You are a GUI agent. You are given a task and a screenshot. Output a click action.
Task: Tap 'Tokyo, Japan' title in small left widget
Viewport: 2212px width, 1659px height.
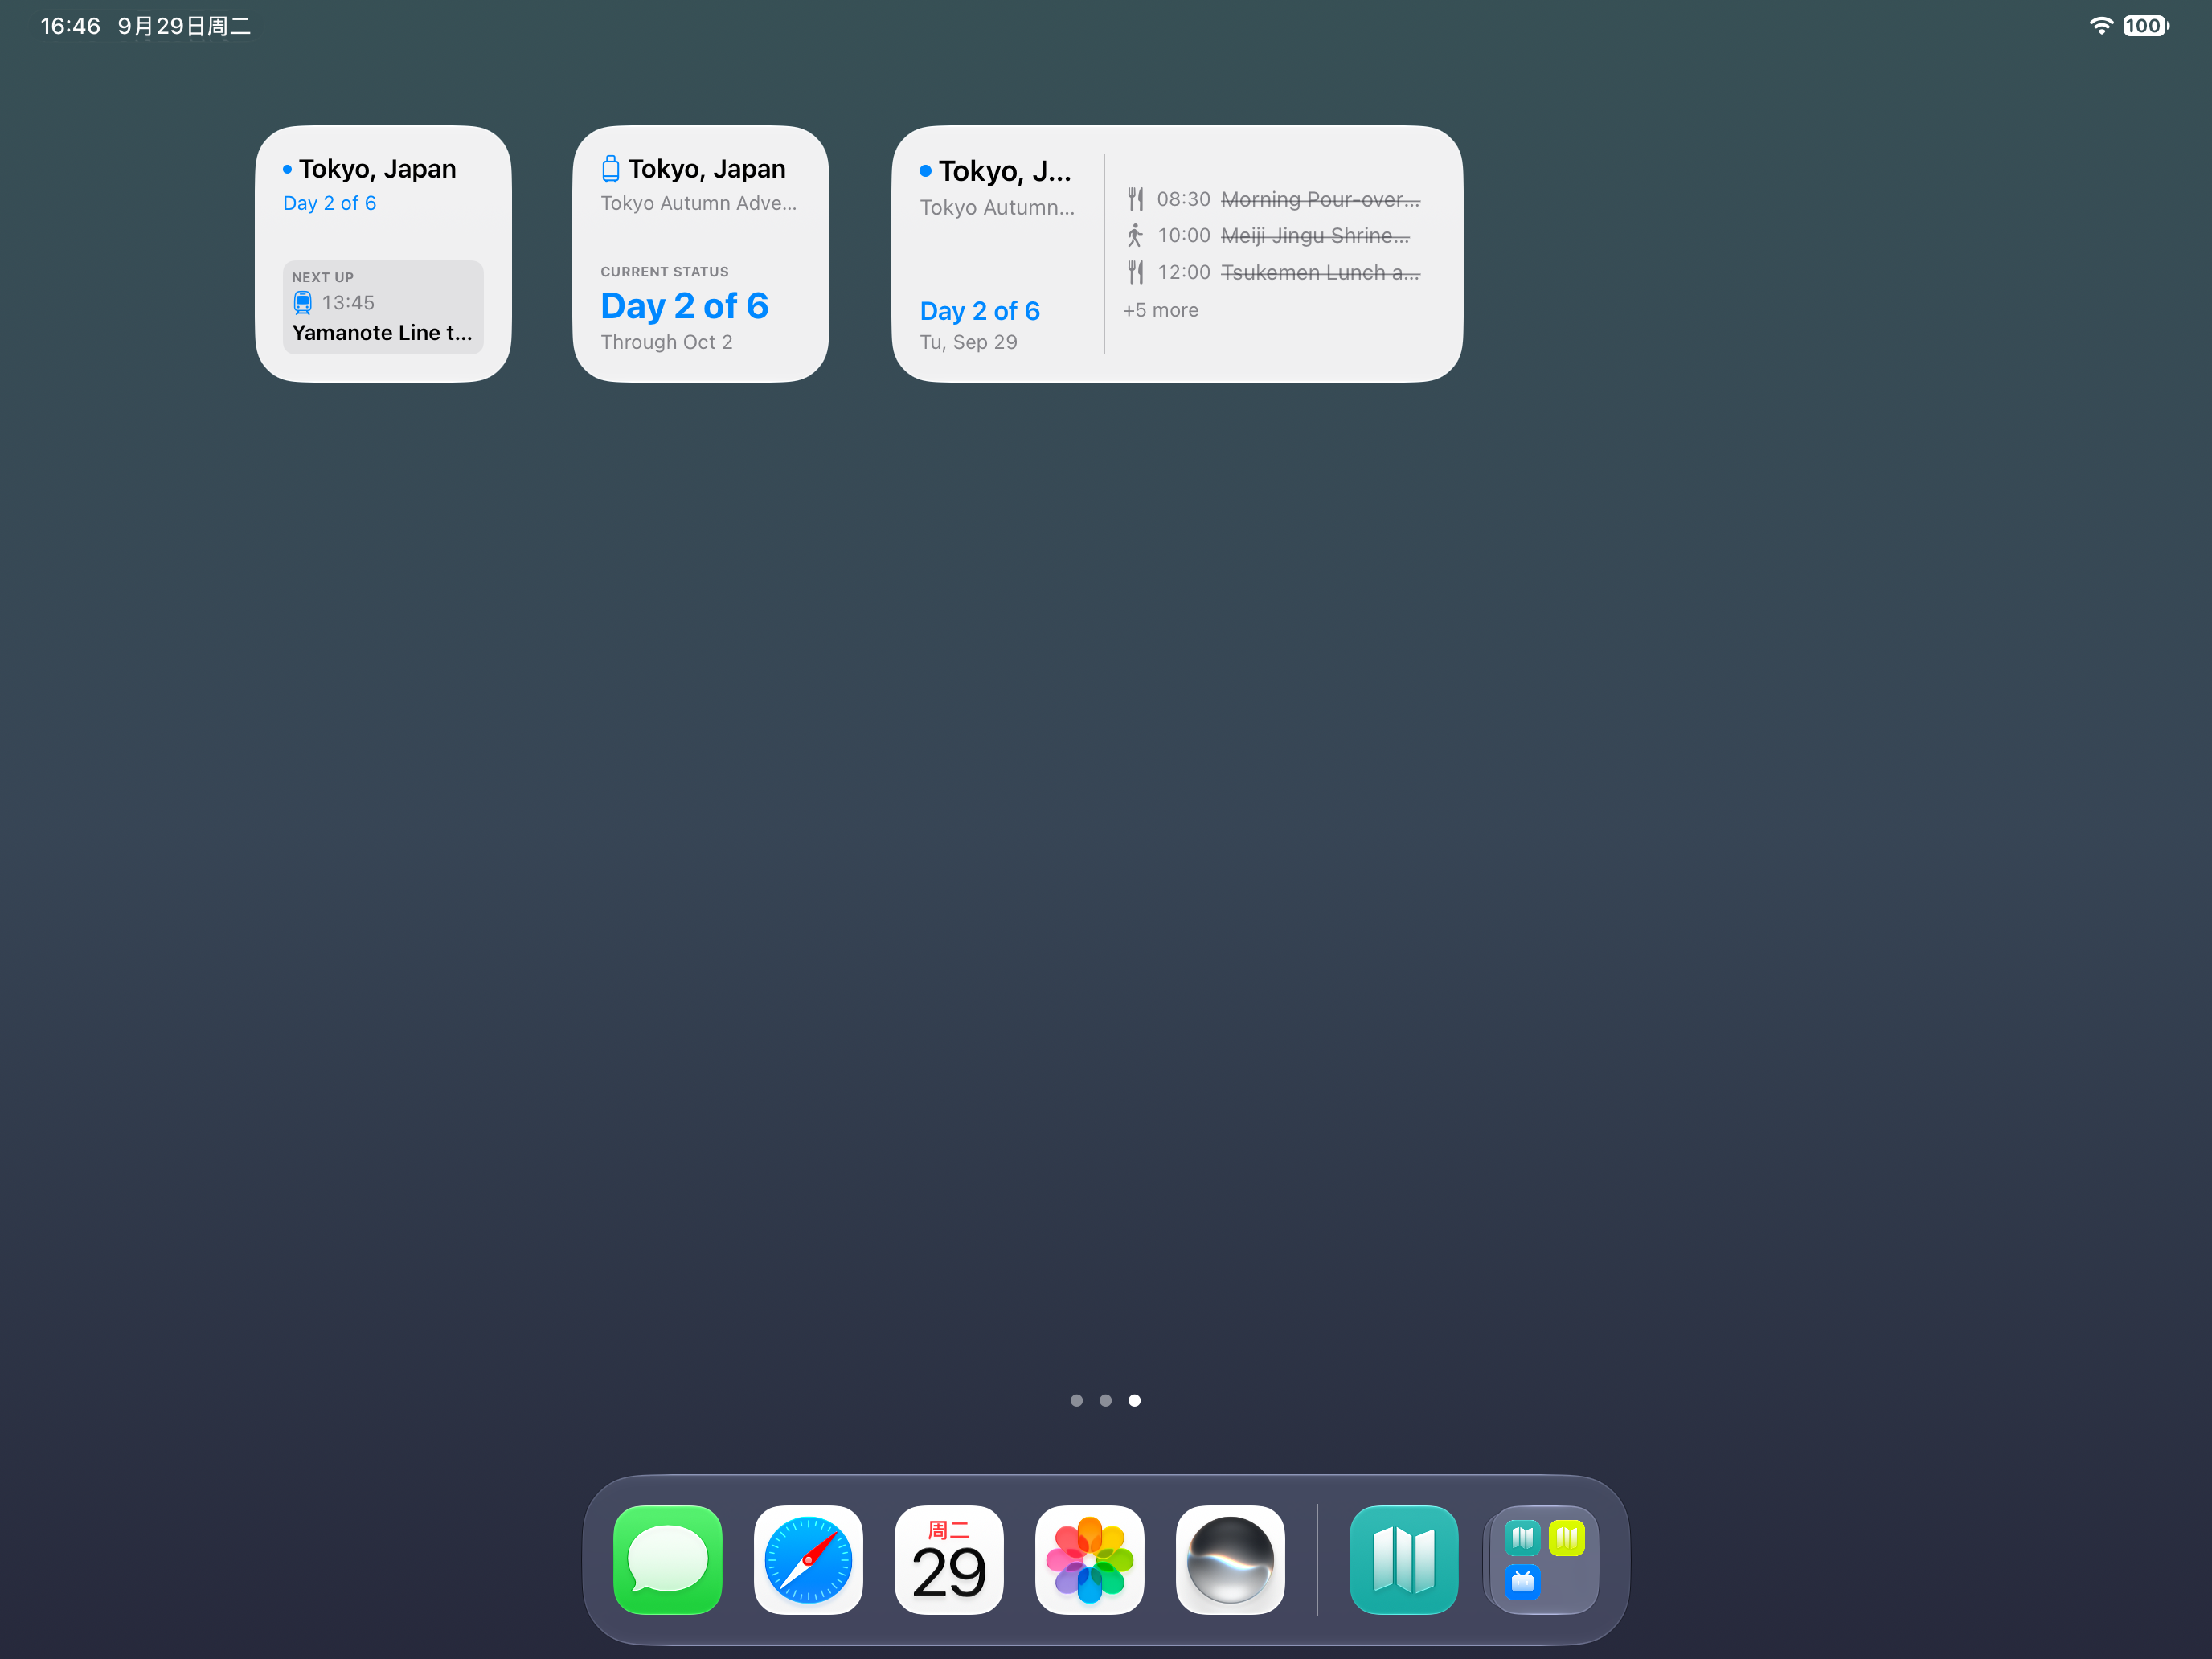pyautogui.click(x=377, y=169)
